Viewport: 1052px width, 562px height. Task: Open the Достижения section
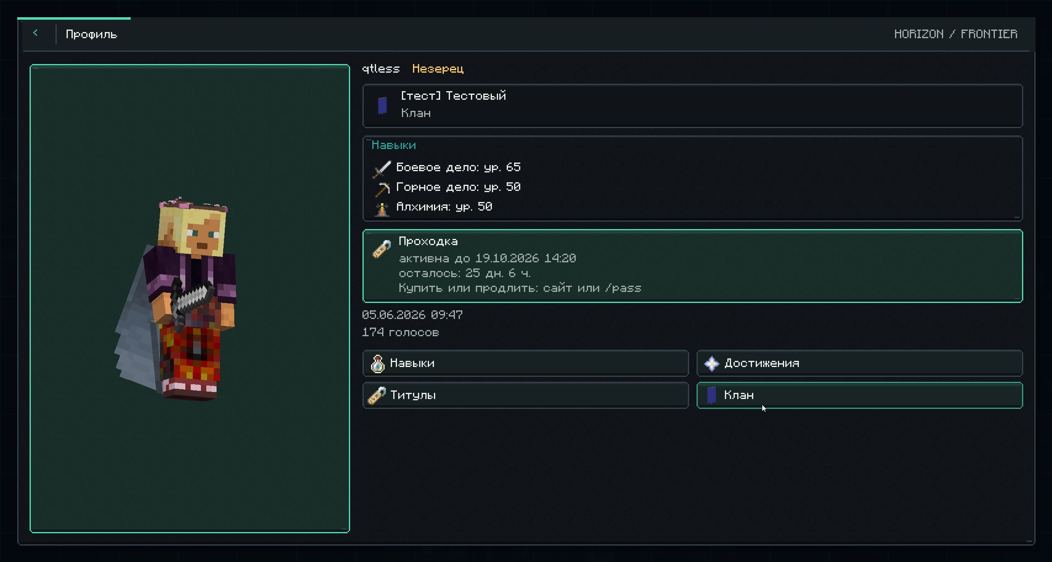tap(860, 363)
